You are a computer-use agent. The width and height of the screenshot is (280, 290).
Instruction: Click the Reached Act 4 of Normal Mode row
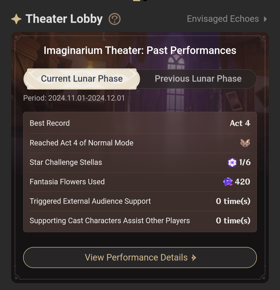point(82,143)
